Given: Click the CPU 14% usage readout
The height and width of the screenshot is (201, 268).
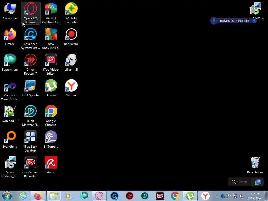Looking at the screenshot, I should [243, 21].
